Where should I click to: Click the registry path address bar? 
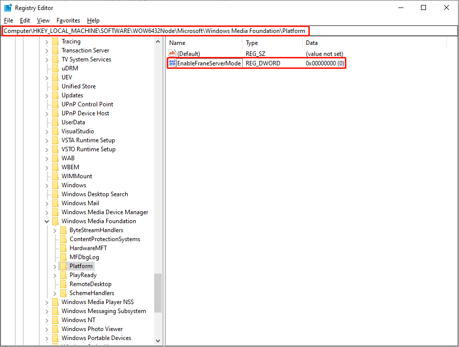tap(229, 31)
